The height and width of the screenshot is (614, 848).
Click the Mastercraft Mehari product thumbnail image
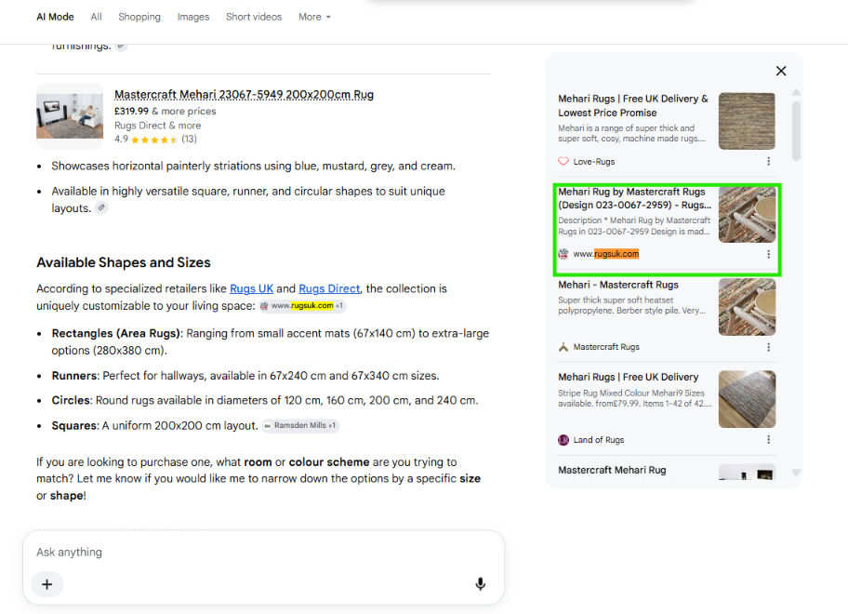[70, 115]
